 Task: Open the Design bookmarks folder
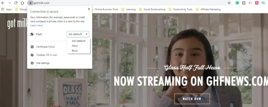pos(21,9)
